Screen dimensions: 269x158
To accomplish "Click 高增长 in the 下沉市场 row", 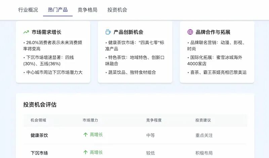I will [x=96, y=152].
